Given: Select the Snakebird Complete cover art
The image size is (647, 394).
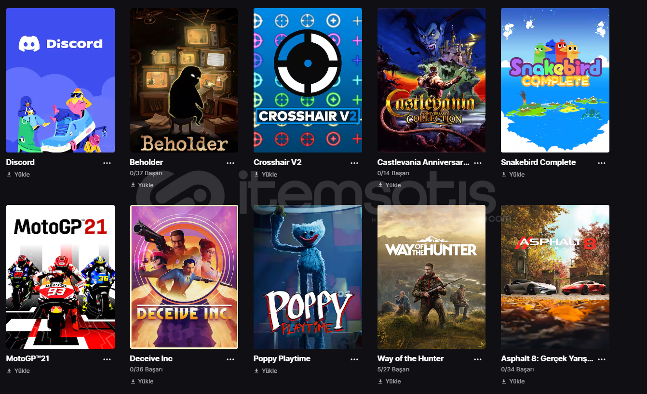Looking at the screenshot, I should coord(555,80).
